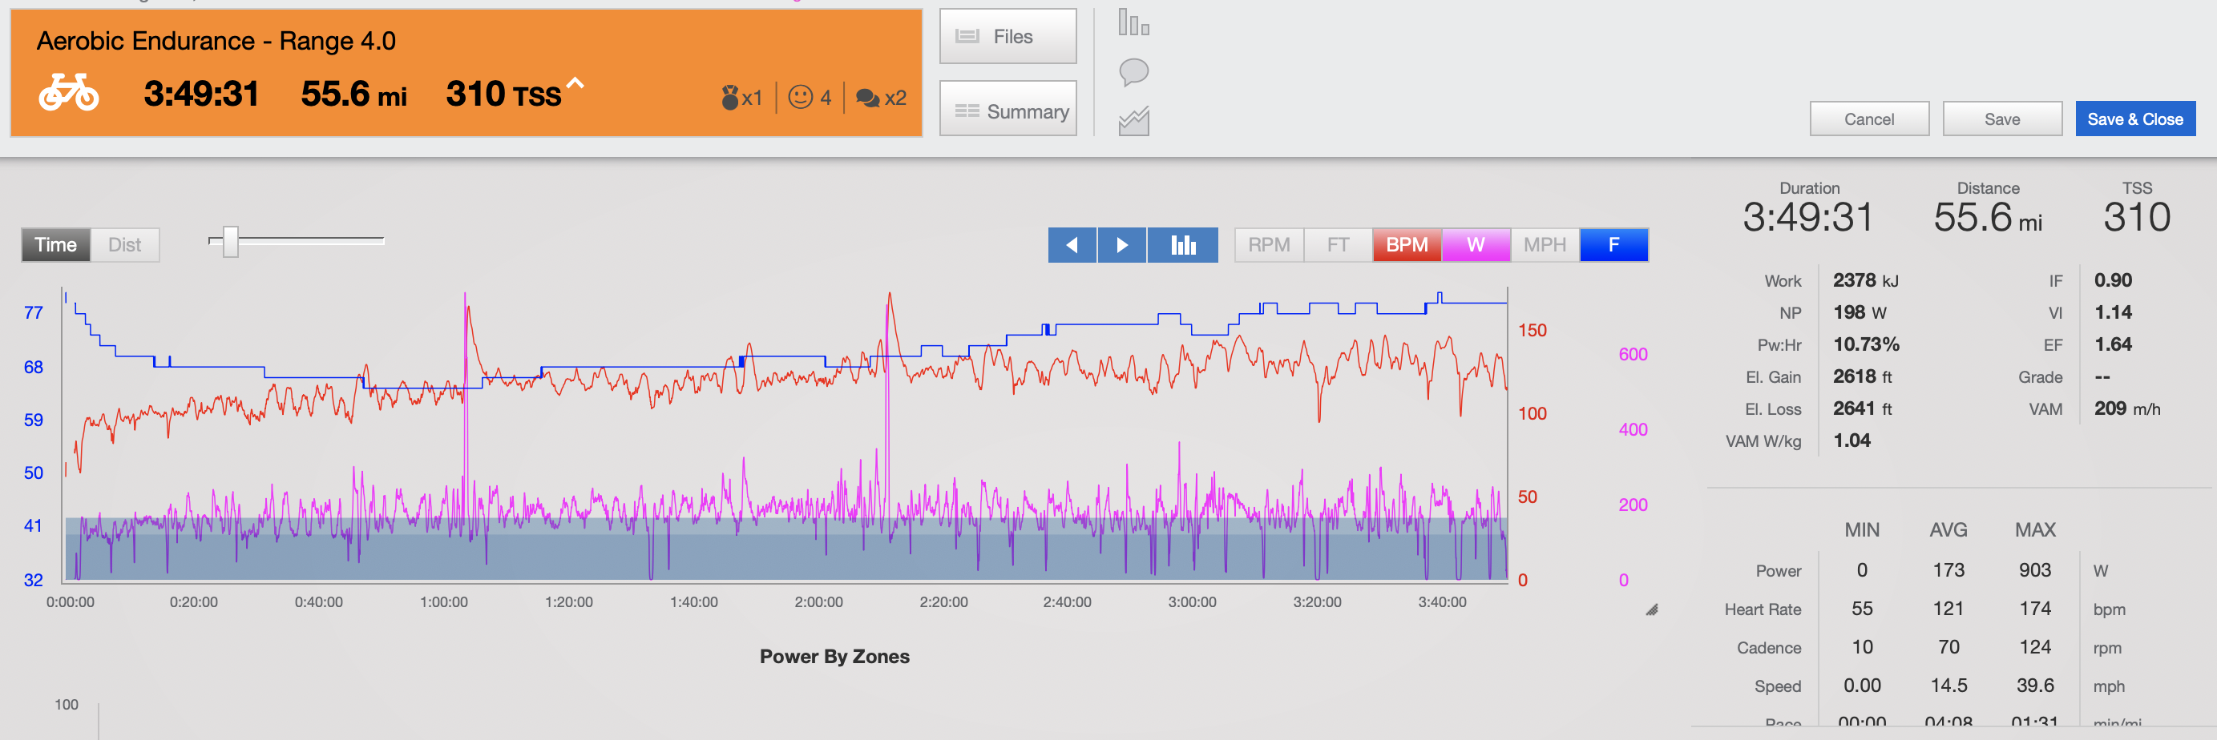Toggle the RPM cadence data series
The image size is (2217, 740).
(x=1269, y=245)
